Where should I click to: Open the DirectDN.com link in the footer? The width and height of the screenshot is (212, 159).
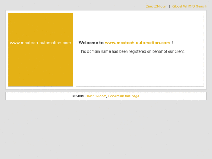pyautogui.click(x=95, y=96)
